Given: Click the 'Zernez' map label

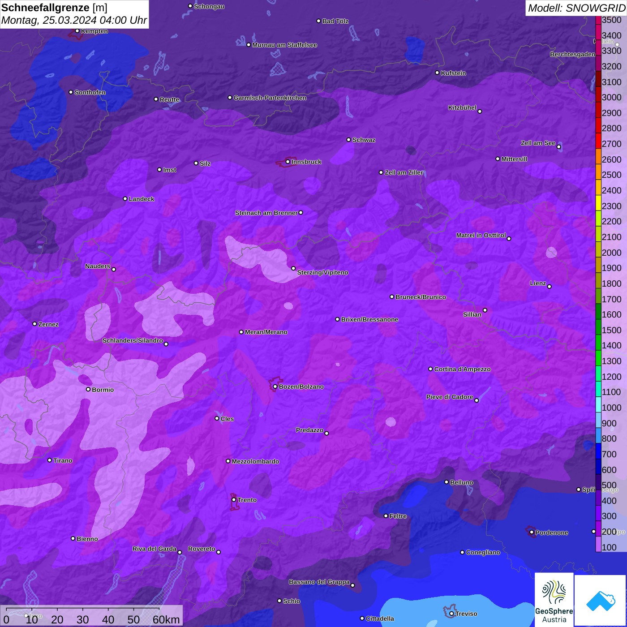Looking at the screenshot, I should click(48, 325).
